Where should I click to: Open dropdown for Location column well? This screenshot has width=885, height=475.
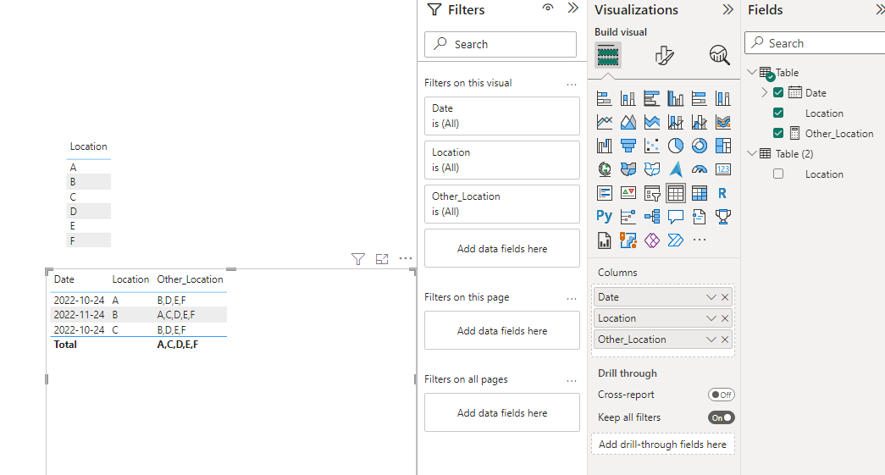[x=711, y=318]
